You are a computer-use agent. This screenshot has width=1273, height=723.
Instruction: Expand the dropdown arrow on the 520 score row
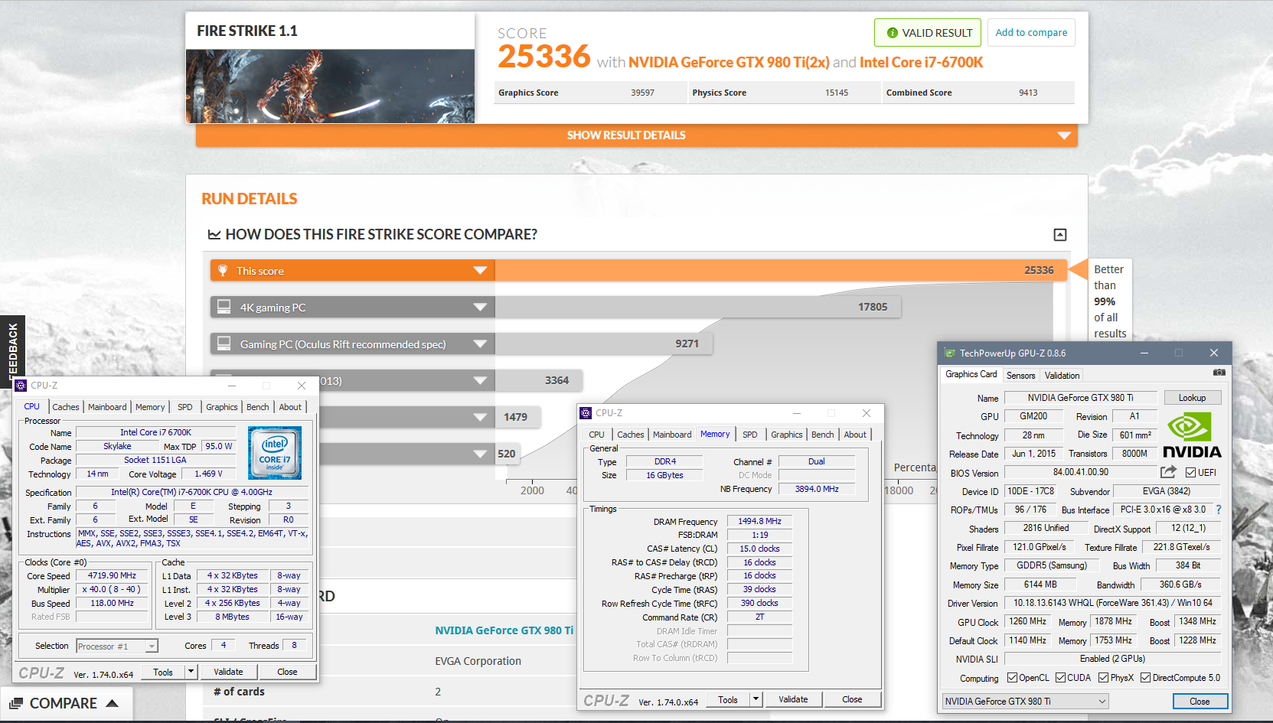click(x=480, y=454)
